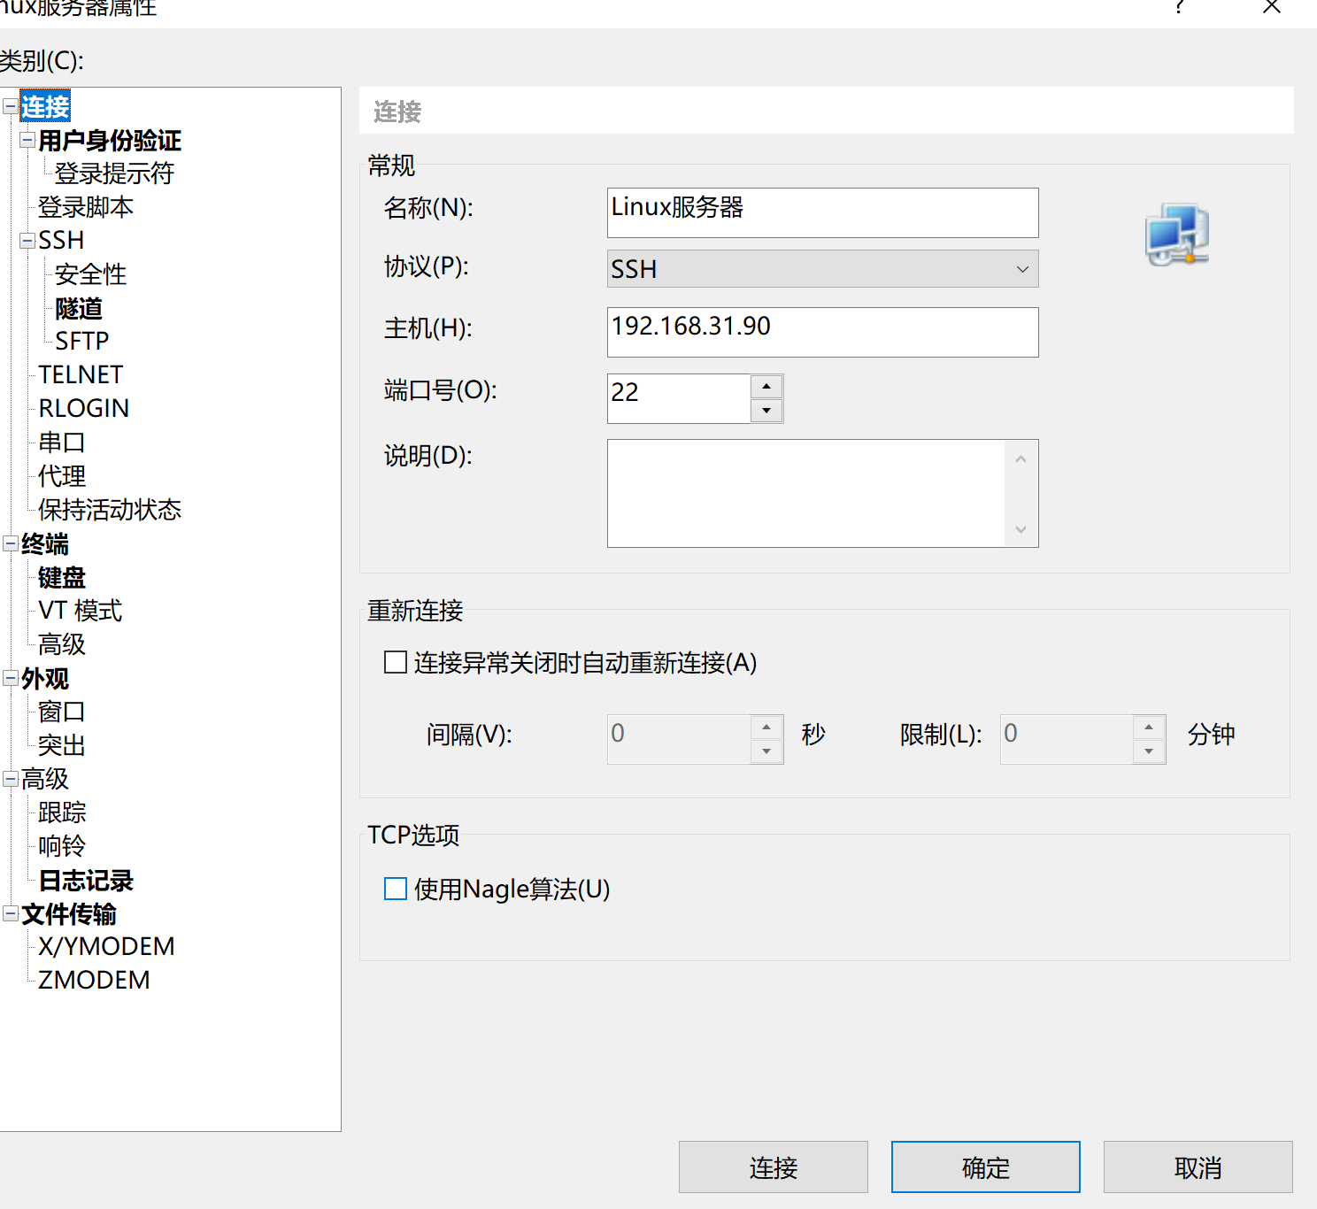Screen dimensions: 1317x1209
Task: Select 隧道 under SSH settings
Action: (x=77, y=308)
